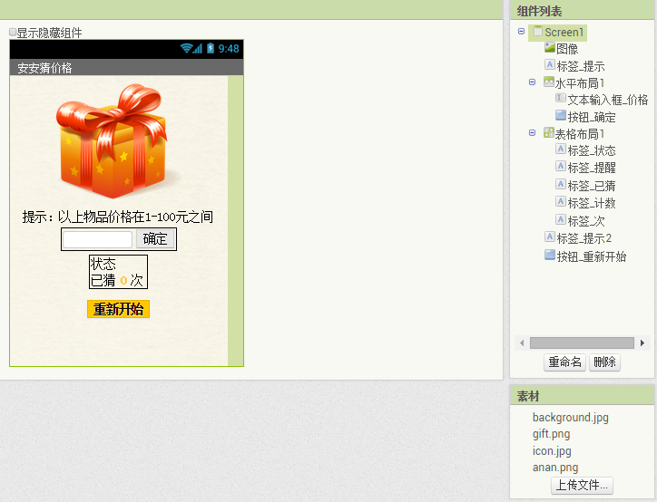Viewport: 657px width, 502px height.
Task: Select Screen1 in the component list
Action: tap(564, 33)
